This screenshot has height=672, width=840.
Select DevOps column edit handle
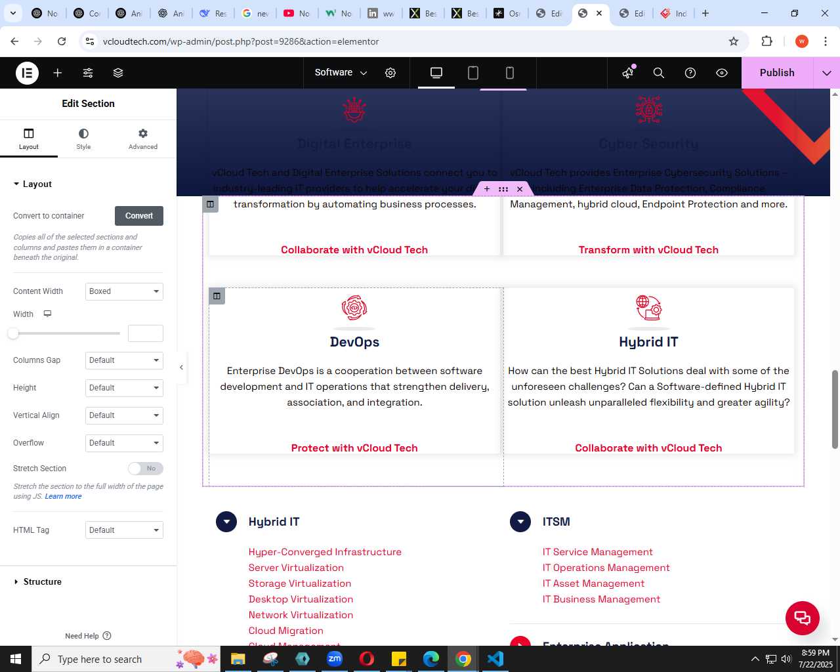(217, 296)
